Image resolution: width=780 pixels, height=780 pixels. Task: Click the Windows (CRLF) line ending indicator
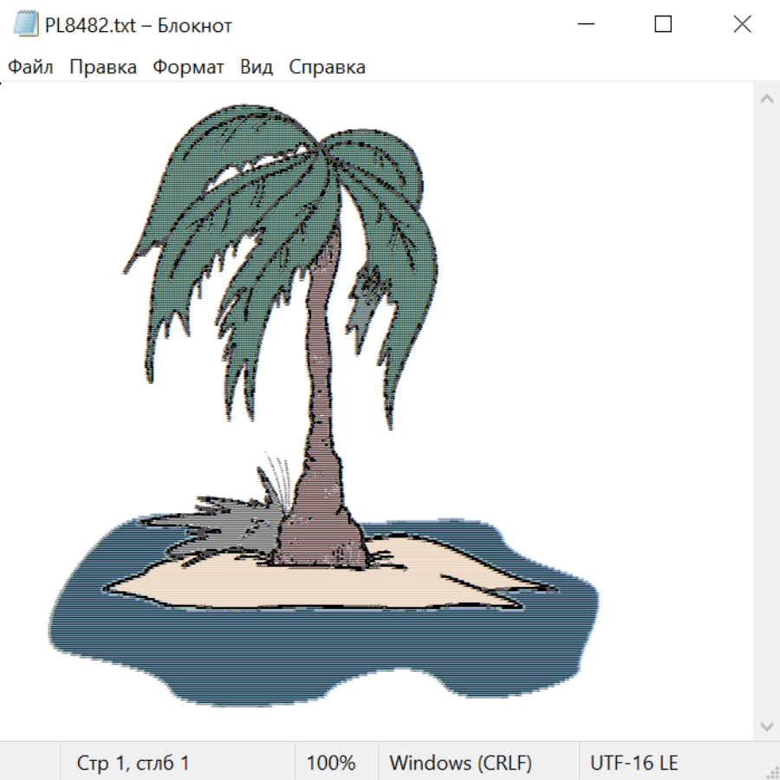pyautogui.click(x=460, y=764)
